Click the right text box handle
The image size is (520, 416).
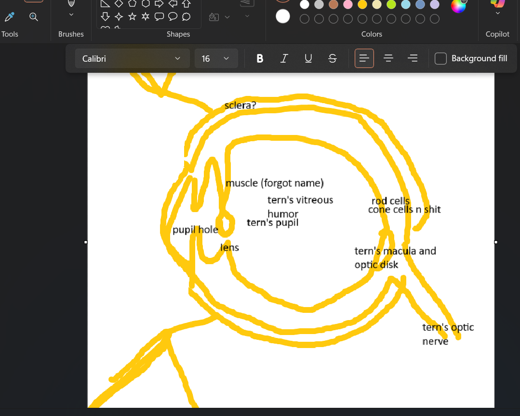496,242
